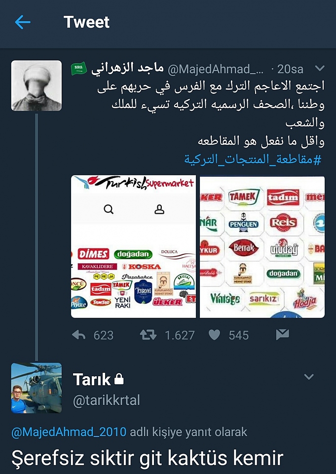
Task: Tap the user profile icon in supermarket image
Action: coord(159,209)
